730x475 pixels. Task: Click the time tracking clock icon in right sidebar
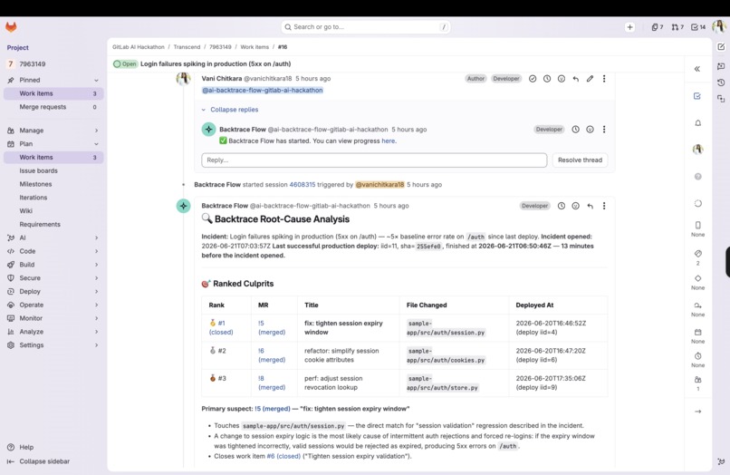pyautogui.click(x=697, y=355)
